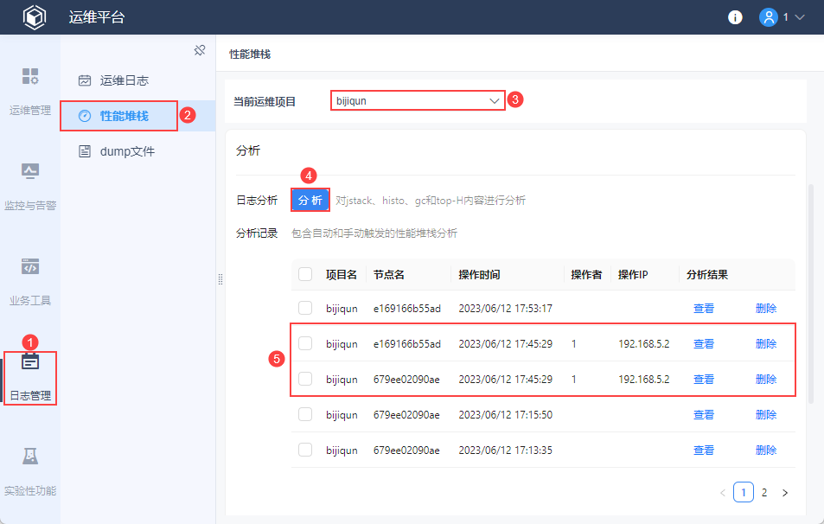The height and width of the screenshot is (524, 824).
Task: View result of e169166b55ad 17:45:29 record
Action: tap(704, 344)
